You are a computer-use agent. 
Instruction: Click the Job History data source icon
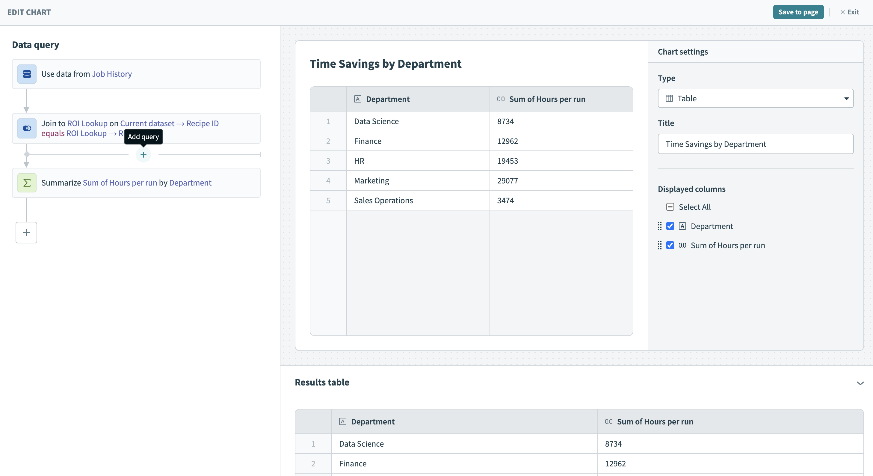coord(26,74)
